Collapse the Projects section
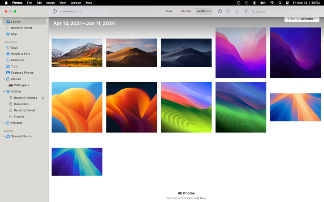 point(4,123)
